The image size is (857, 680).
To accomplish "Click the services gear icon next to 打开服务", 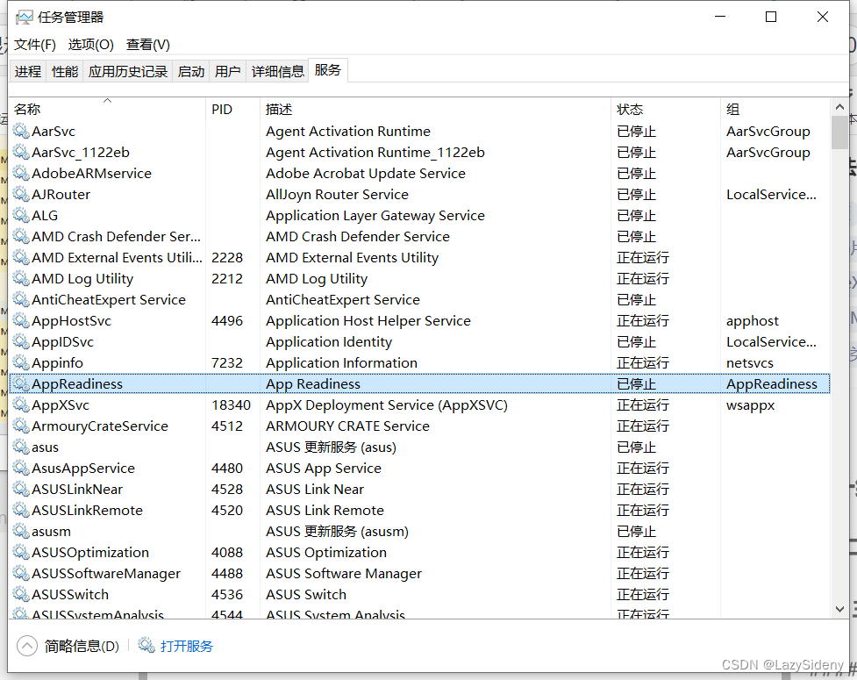I will pyautogui.click(x=146, y=646).
